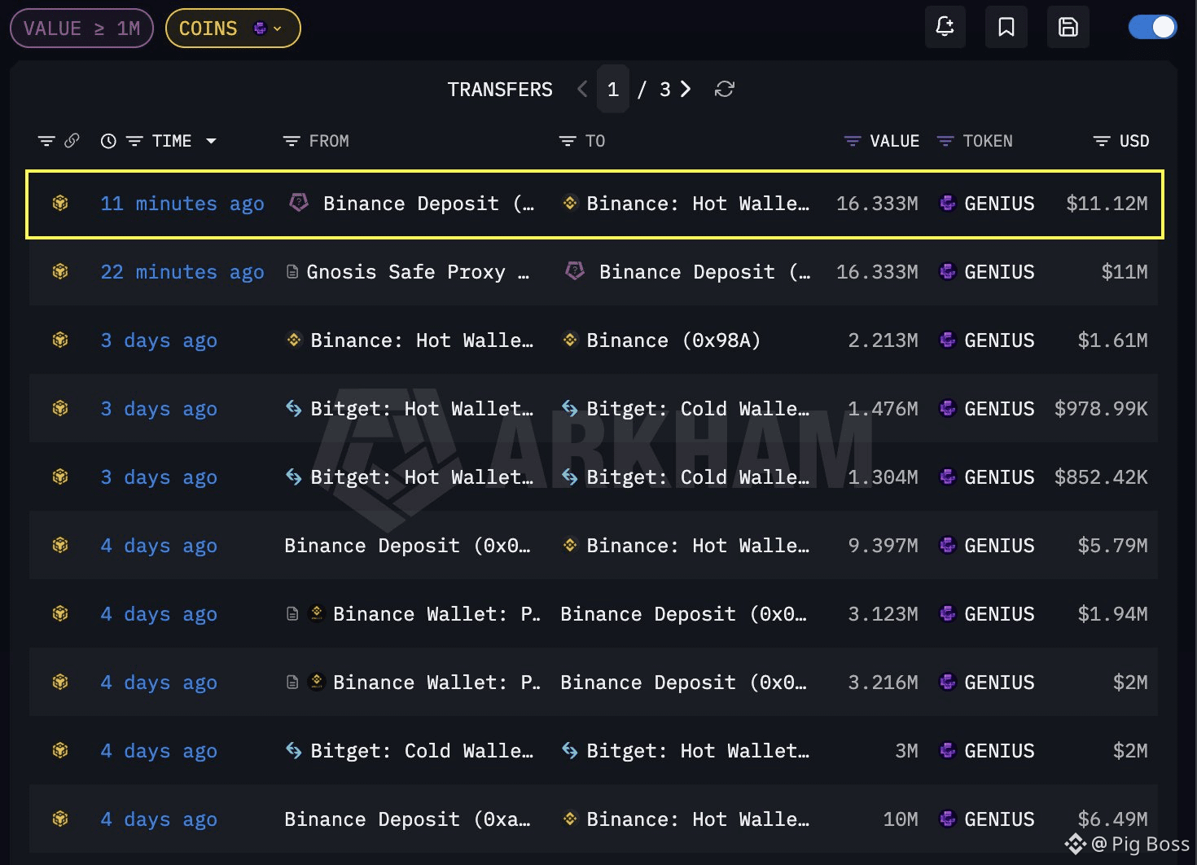The height and width of the screenshot is (865, 1197).
Task: Click the GENIUS token name in the $11M row
Action: 999,272
